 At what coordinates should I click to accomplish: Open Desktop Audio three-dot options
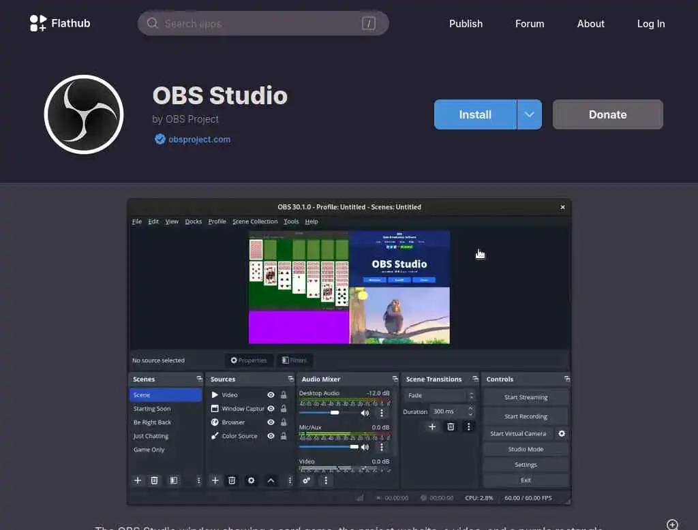[382, 413]
